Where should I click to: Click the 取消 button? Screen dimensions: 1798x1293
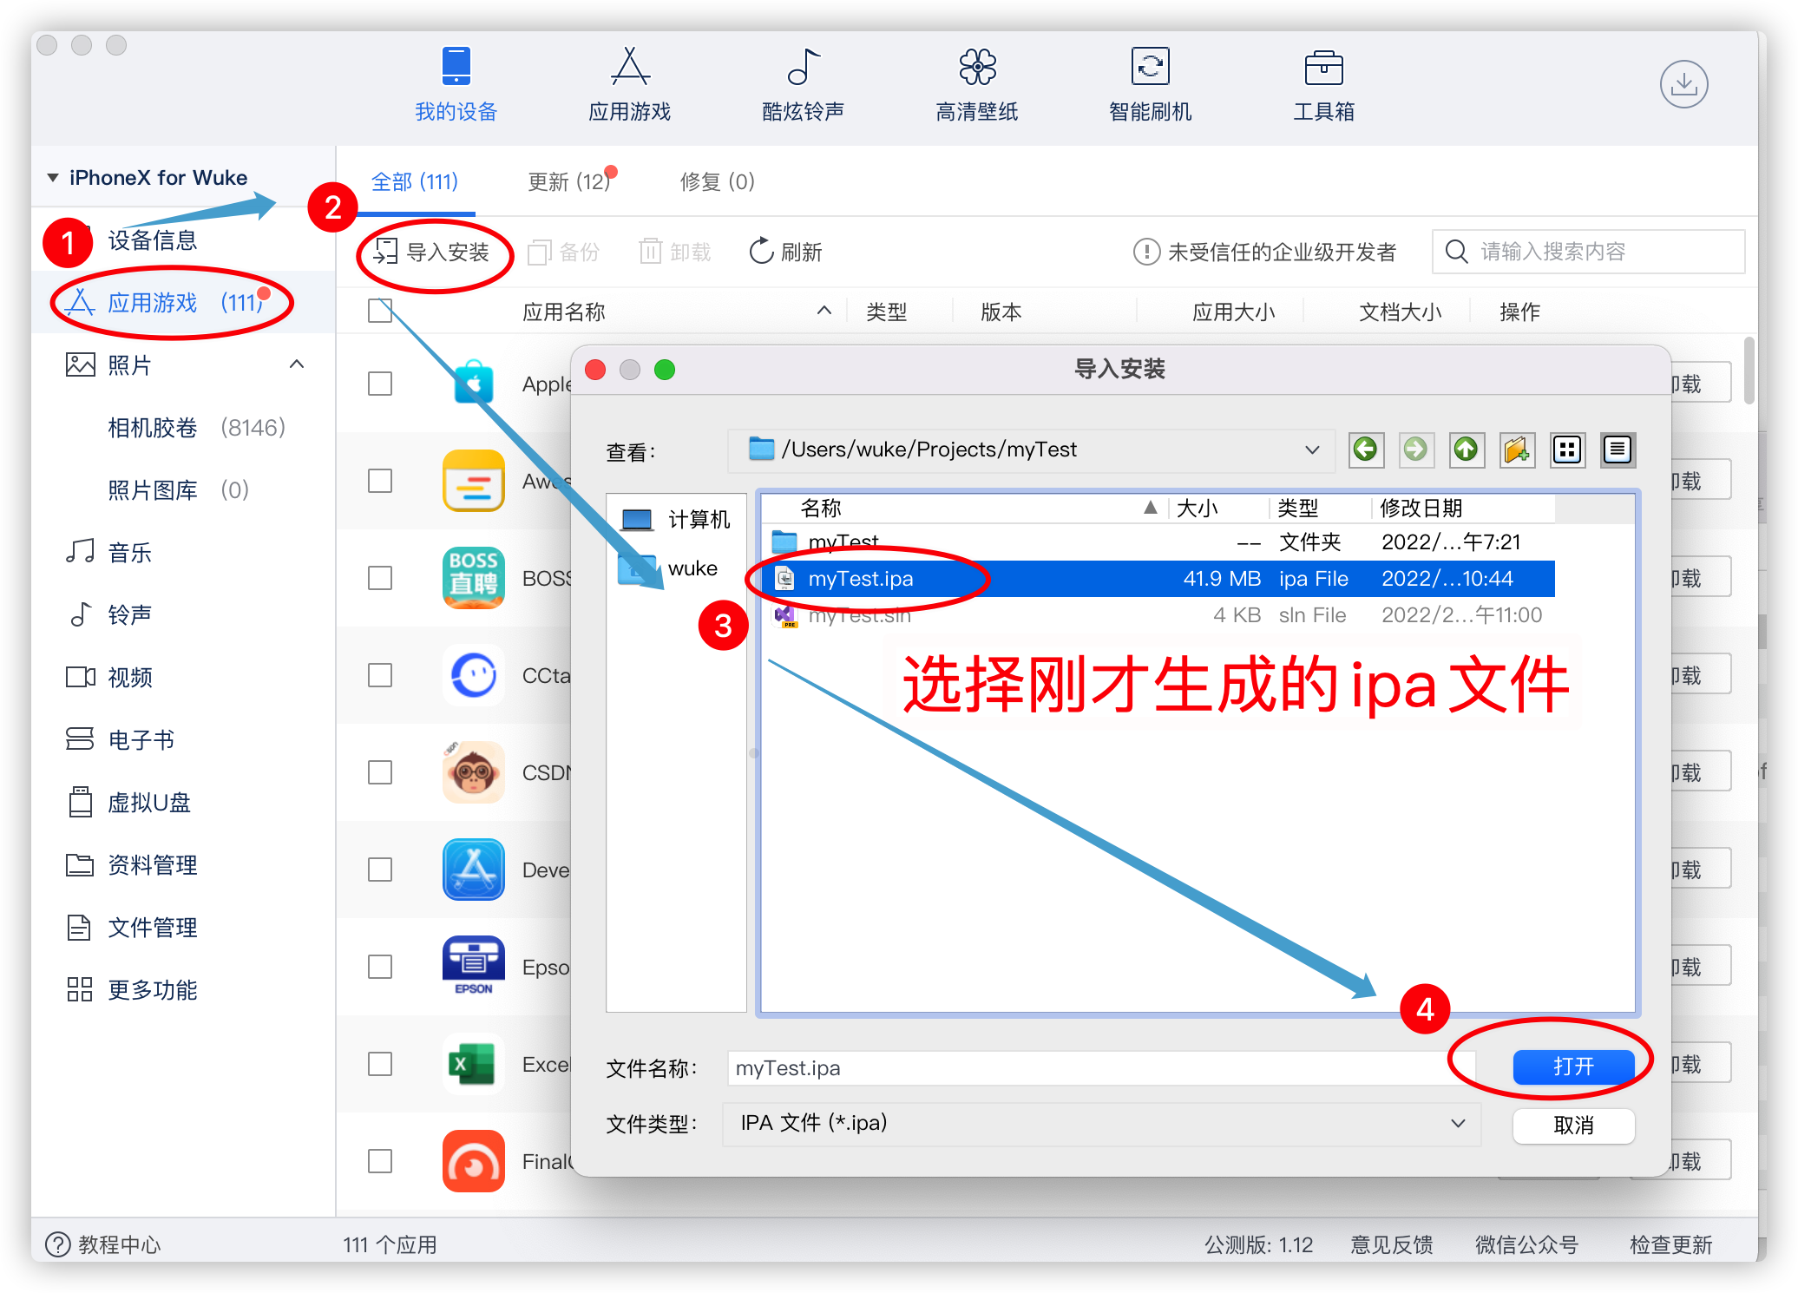pyautogui.click(x=1573, y=1126)
